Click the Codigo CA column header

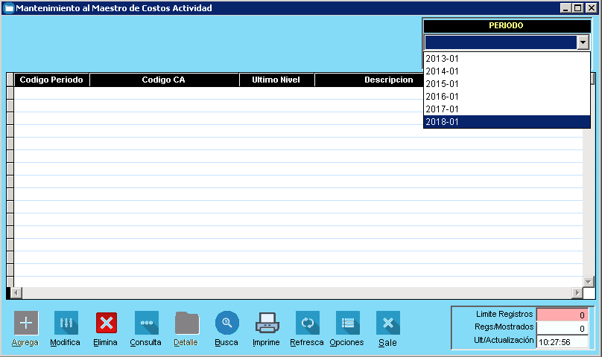163,80
